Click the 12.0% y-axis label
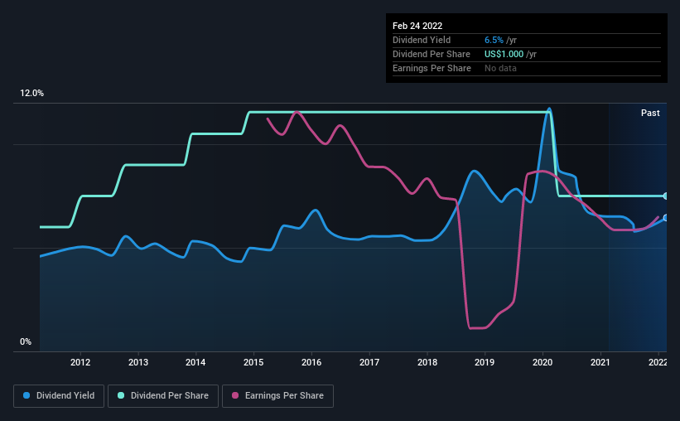The width and height of the screenshot is (680, 421). 31,93
